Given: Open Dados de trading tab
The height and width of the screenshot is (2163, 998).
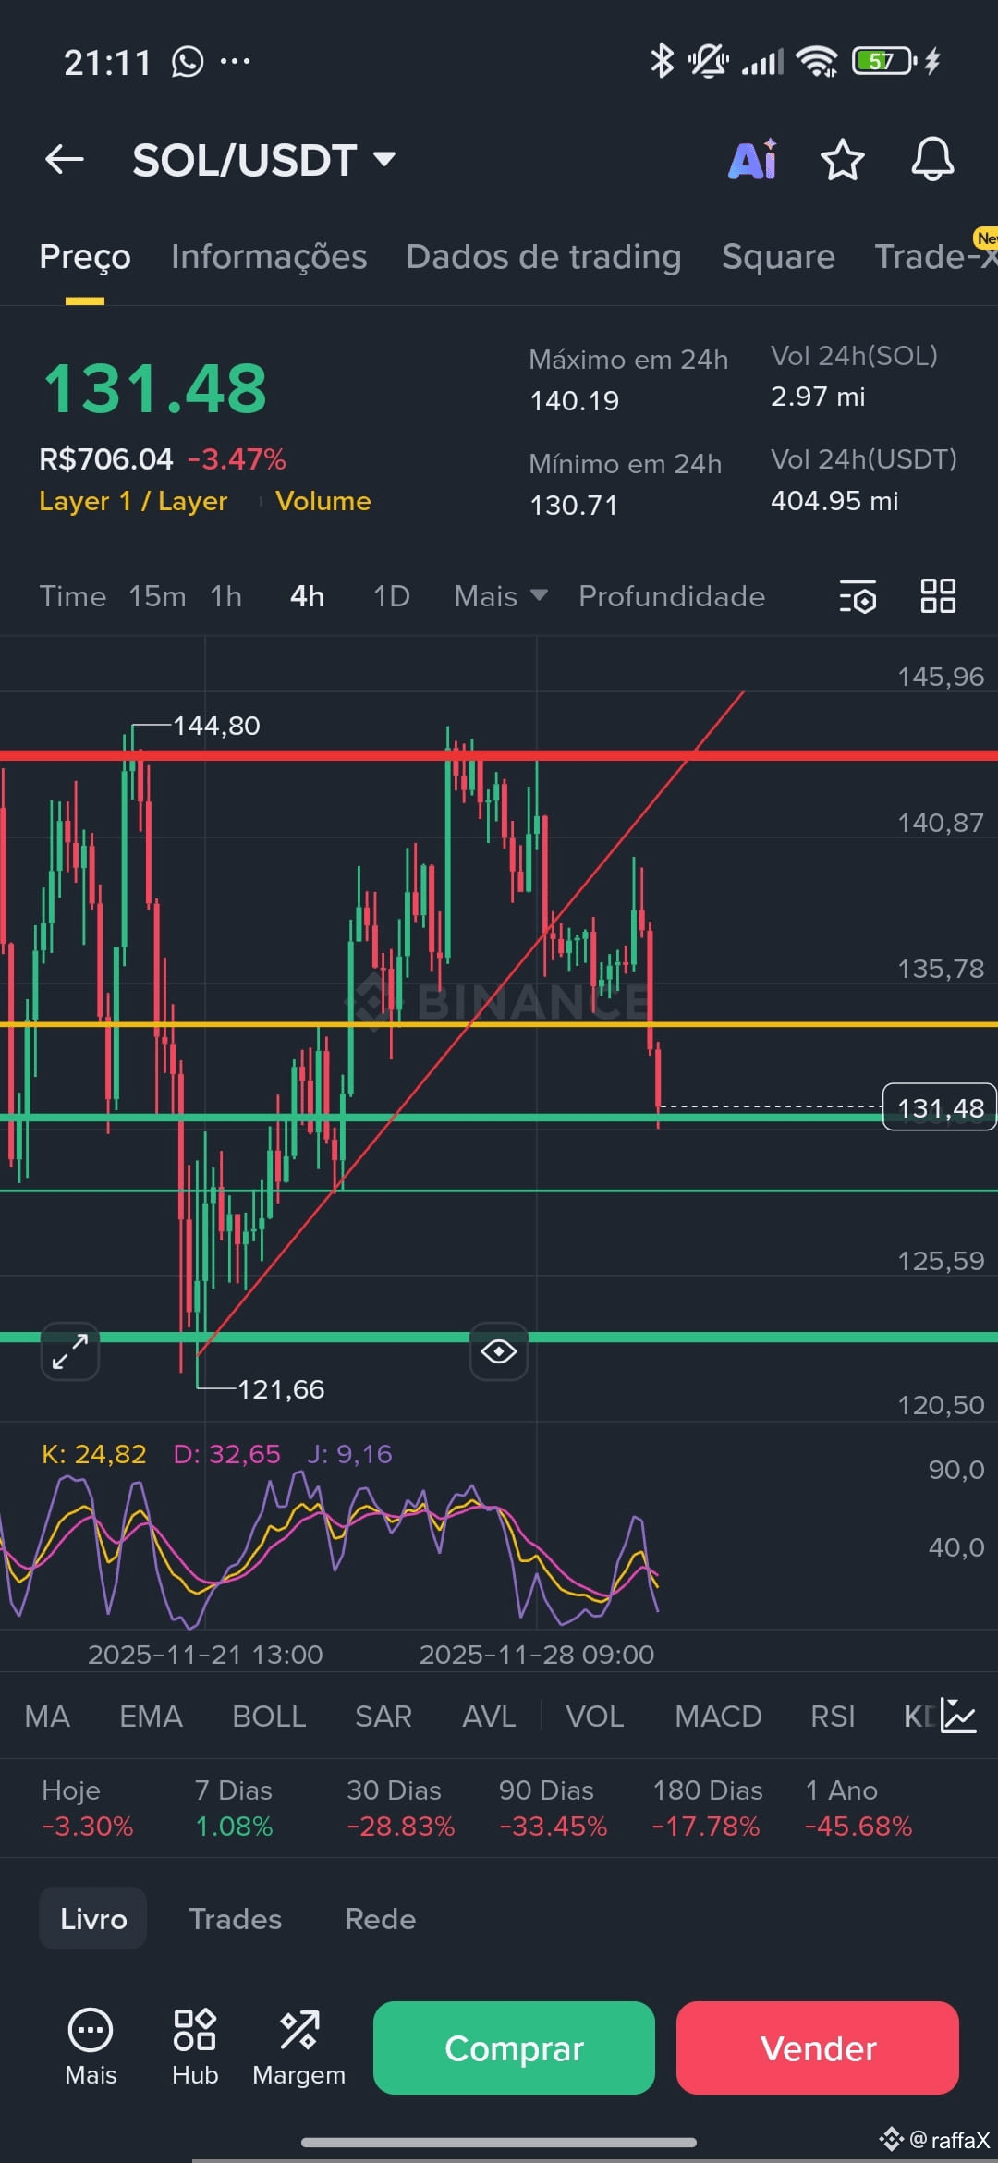Looking at the screenshot, I should click(543, 257).
